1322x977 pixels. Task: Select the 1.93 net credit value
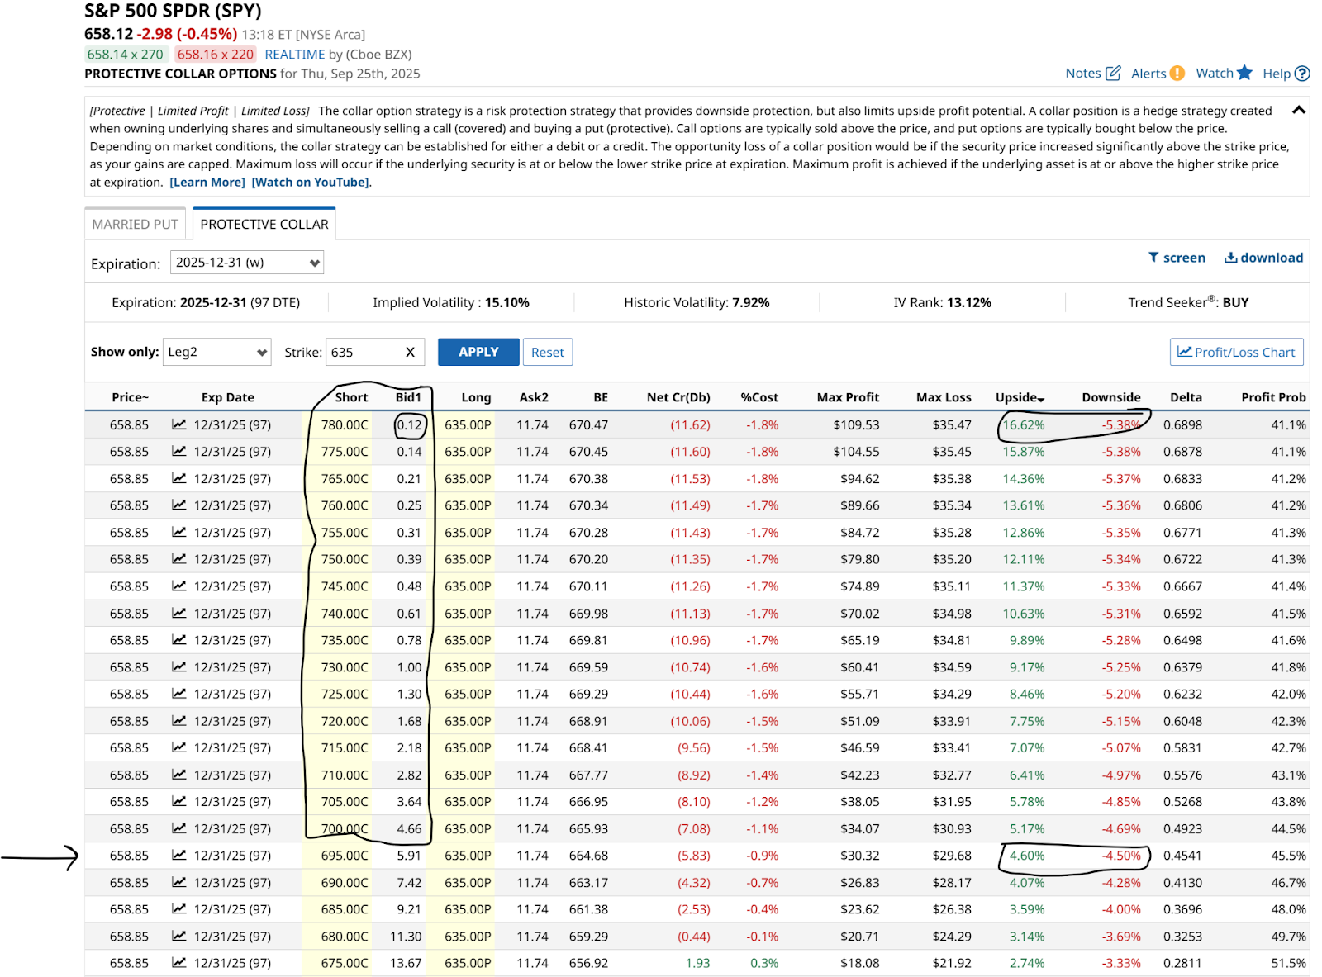coord(697,963)
